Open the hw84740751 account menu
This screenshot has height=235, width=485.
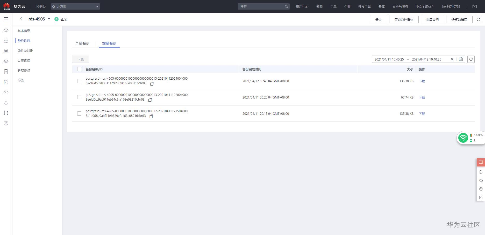(x=451, y=7)
